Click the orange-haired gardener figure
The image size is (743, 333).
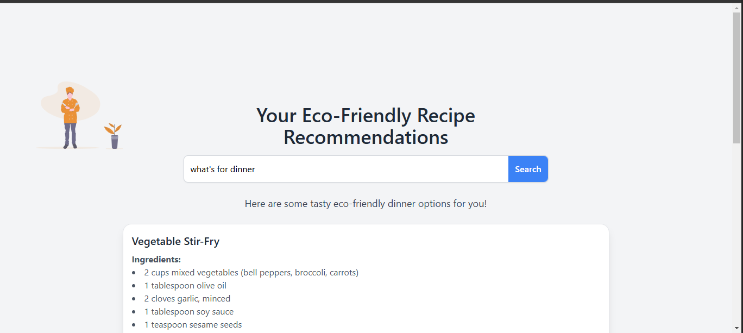70,114
